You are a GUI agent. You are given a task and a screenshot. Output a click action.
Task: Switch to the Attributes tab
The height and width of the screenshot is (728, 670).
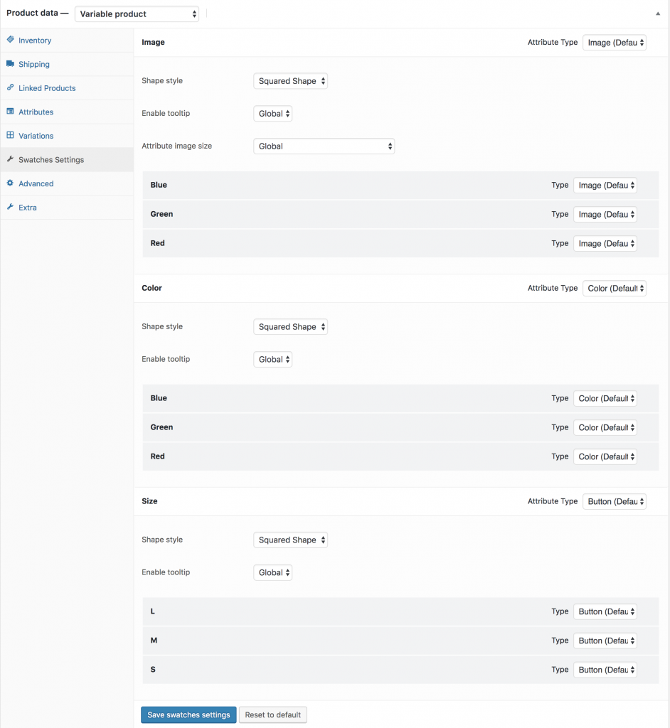click(34, 112)
